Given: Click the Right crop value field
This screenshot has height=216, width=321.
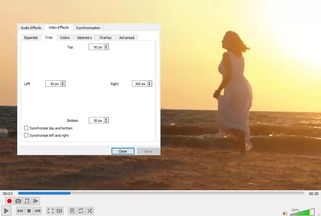Looking at the screenshot, I should click(x=139, y=84).
